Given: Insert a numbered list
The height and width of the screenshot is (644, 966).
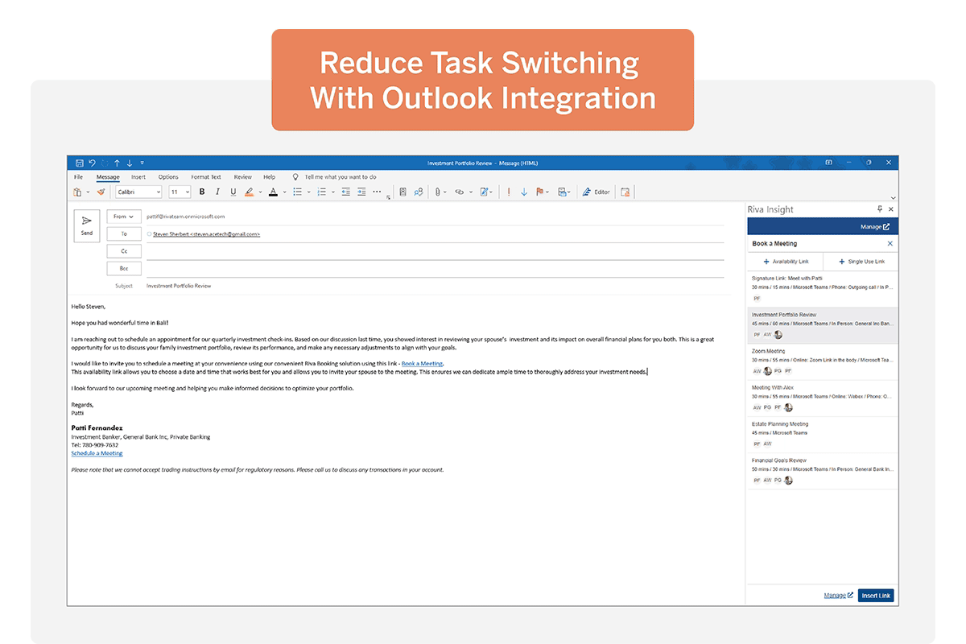Looking at the screenshot, I should point(321,192).
